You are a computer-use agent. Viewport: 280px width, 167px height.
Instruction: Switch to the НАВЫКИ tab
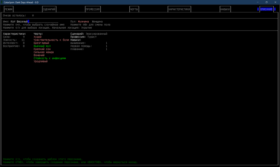point(225,9)
